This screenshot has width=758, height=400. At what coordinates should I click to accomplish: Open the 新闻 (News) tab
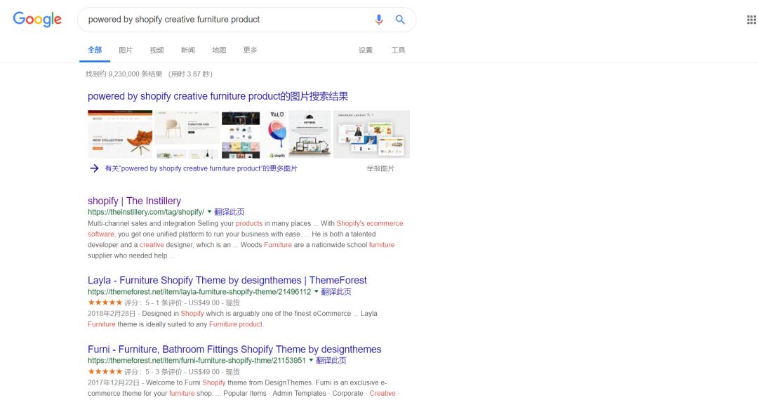pos(187,51)
